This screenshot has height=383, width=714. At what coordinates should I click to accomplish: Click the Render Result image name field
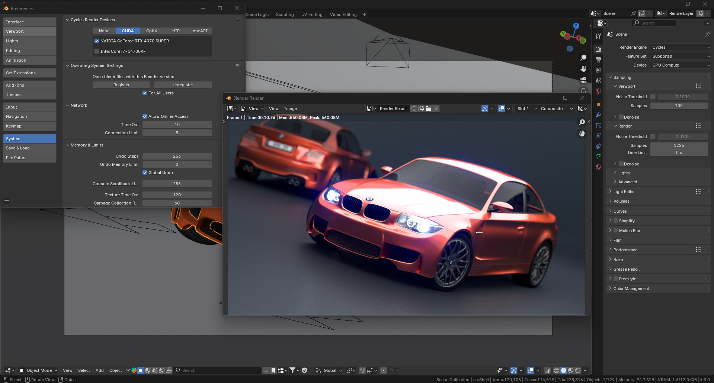[393, 109]
